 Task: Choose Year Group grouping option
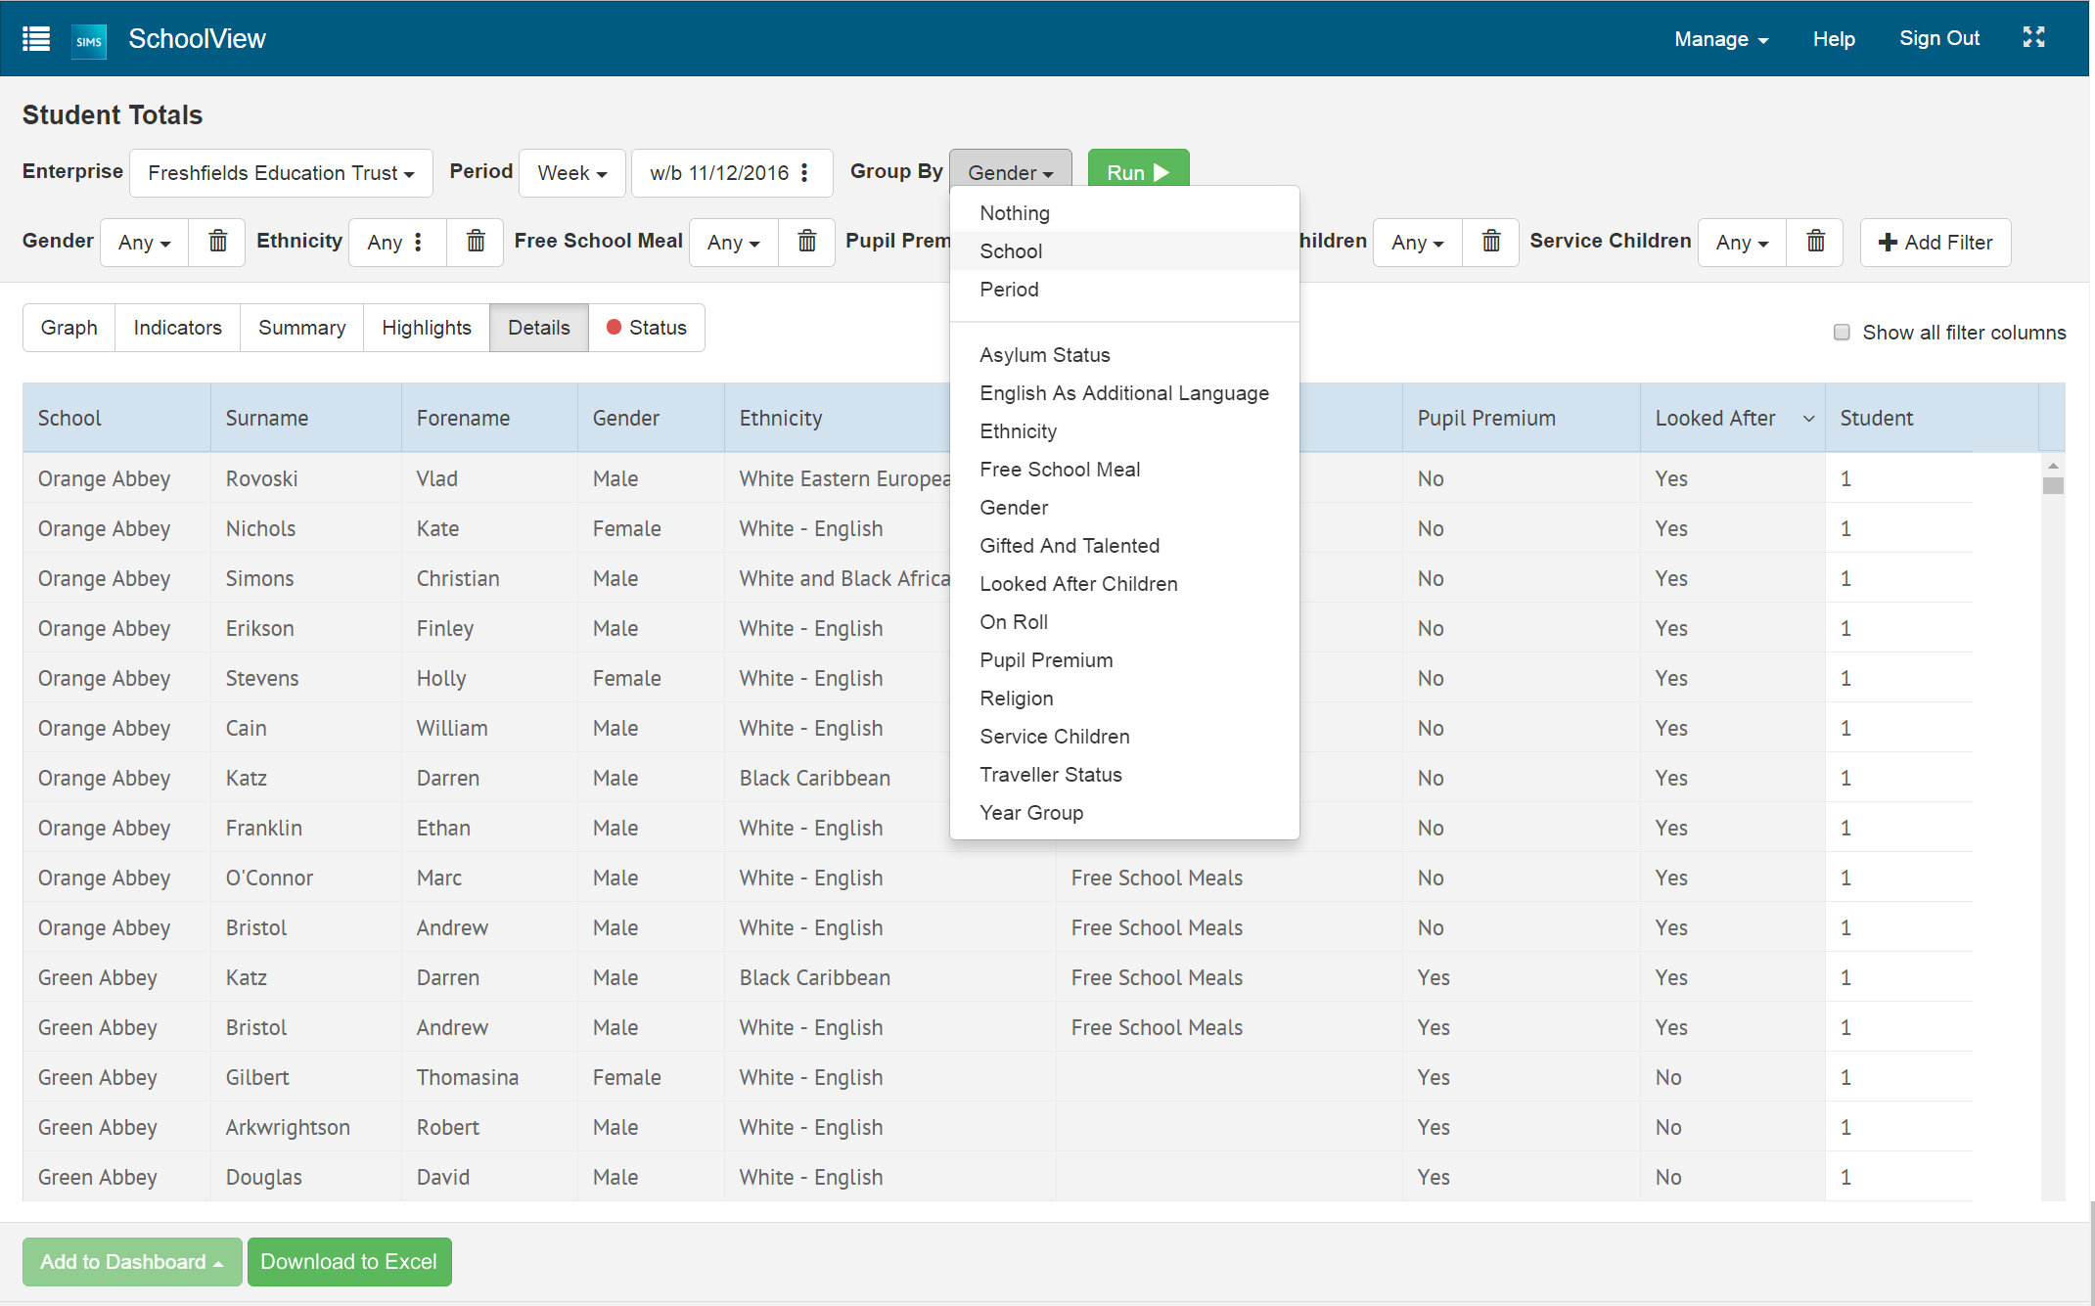(1124, 813)
